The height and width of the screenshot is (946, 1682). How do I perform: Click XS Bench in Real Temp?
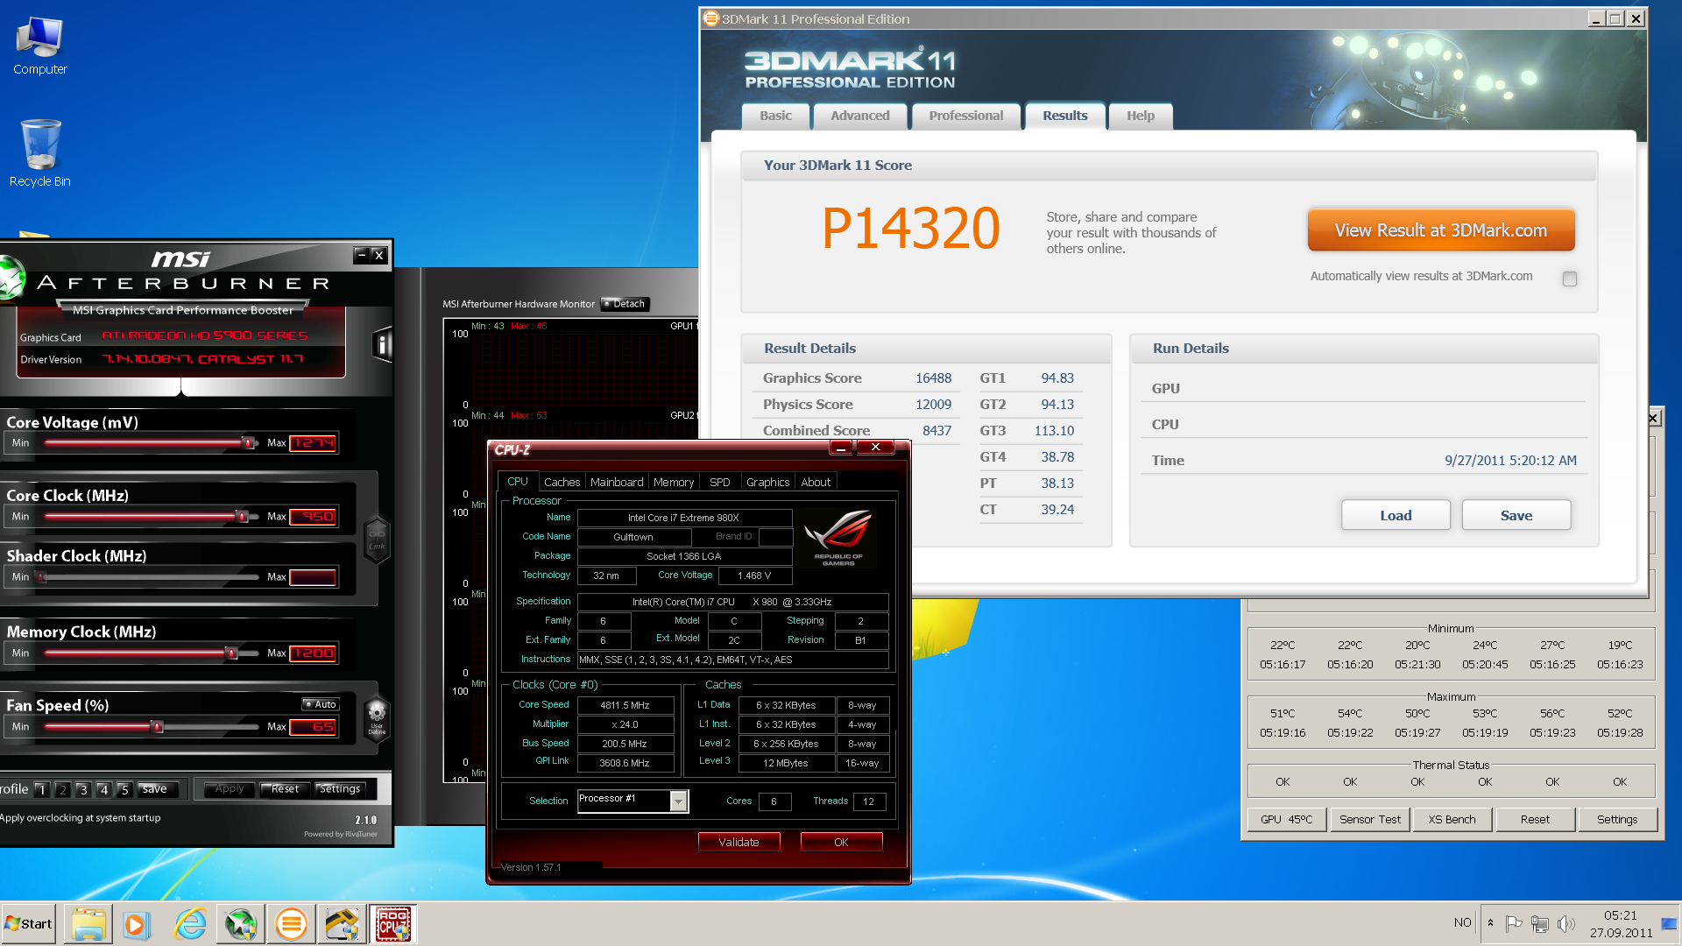coord(1452,819)
